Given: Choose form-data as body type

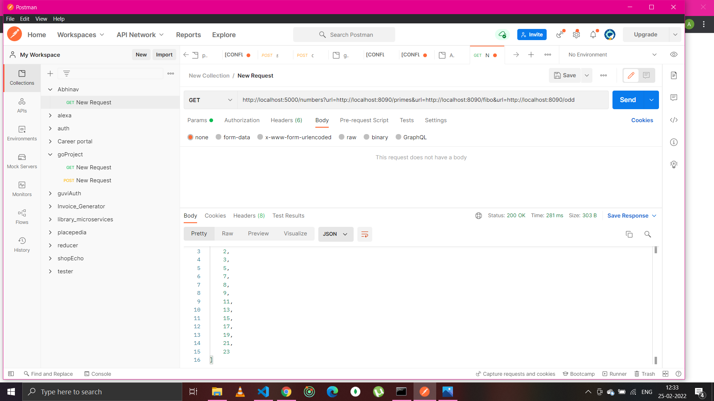Looking at the screenshot, I should click(232, 137).
